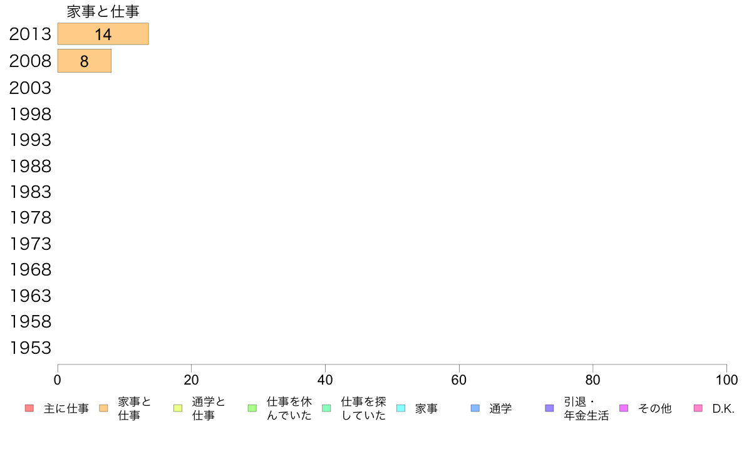Select the 通学 blue legend swatch
744x461 pixels.
tap(475, 408)
